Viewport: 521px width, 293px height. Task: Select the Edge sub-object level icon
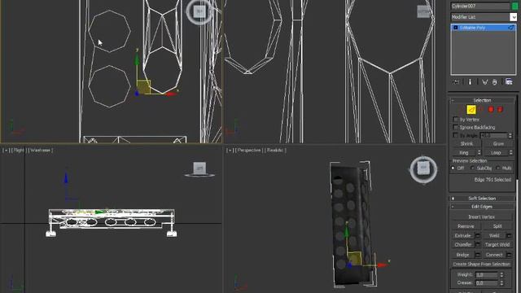(x=471, y=110)
